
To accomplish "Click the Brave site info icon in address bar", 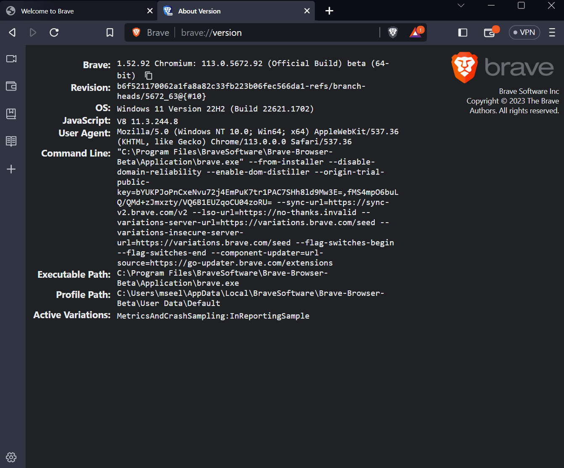I will pyautogui.click(x=151, y=33).
